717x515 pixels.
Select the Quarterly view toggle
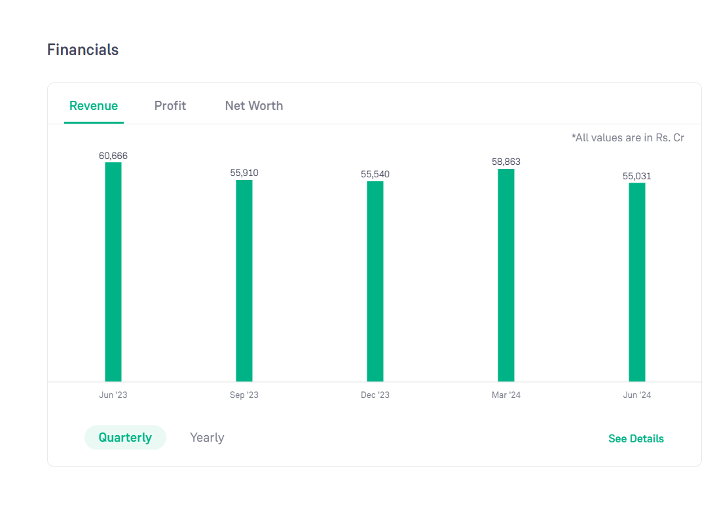(x=125, y=437)
